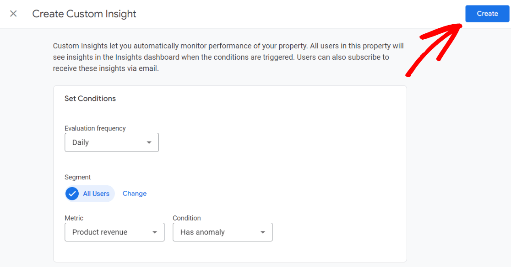
Task: Click the Evaluation frequency dropdown arrow
Action: [x=149, y=142]
